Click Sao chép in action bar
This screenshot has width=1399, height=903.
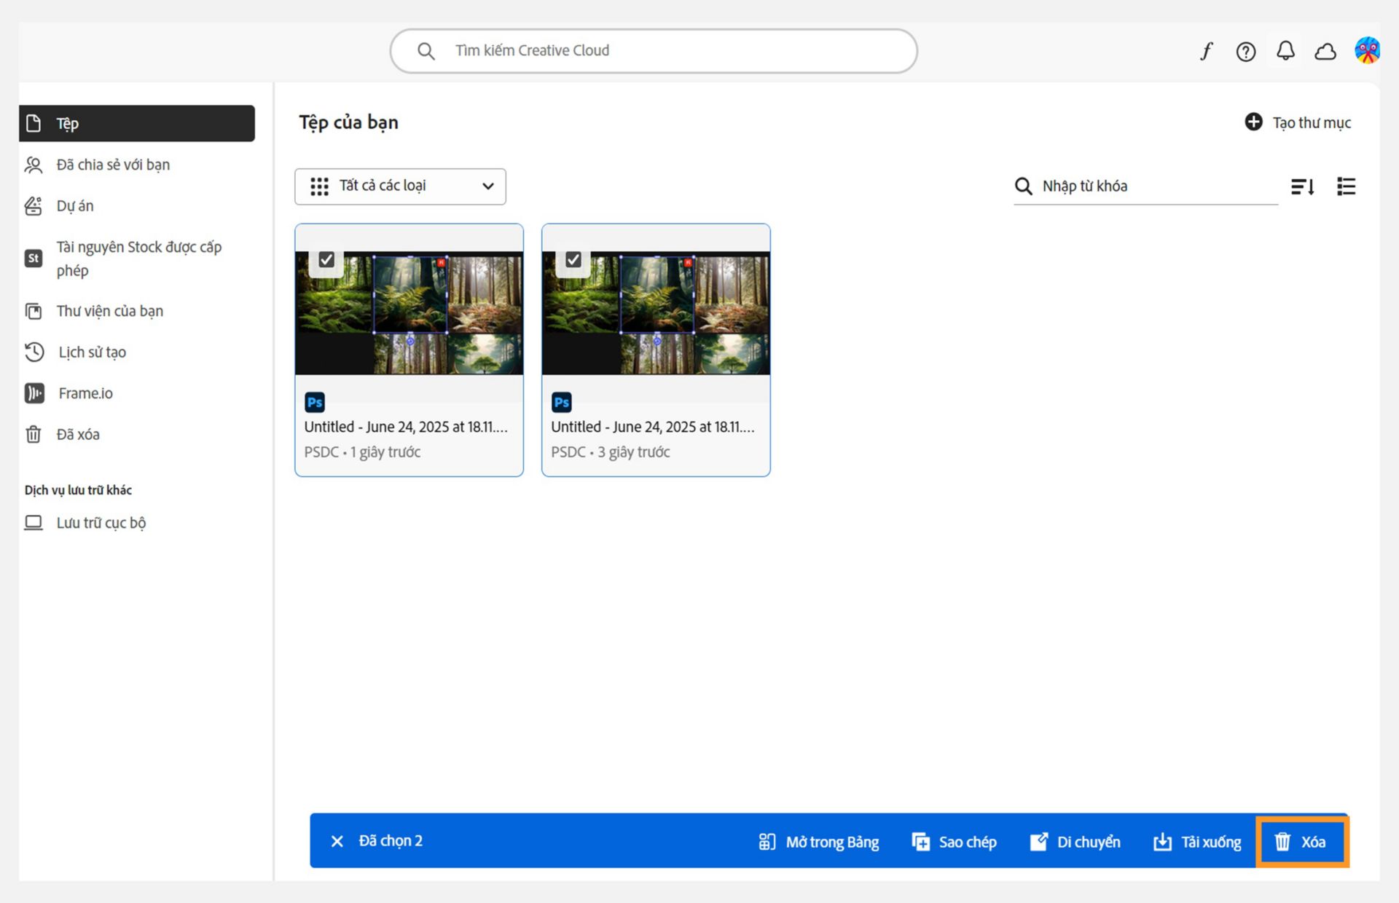tap(954, 842)
